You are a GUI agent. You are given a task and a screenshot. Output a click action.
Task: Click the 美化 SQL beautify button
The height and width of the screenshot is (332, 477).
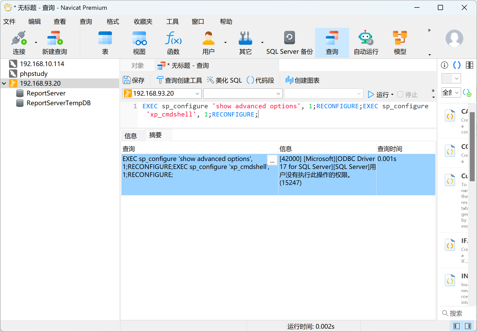(225, 80)
